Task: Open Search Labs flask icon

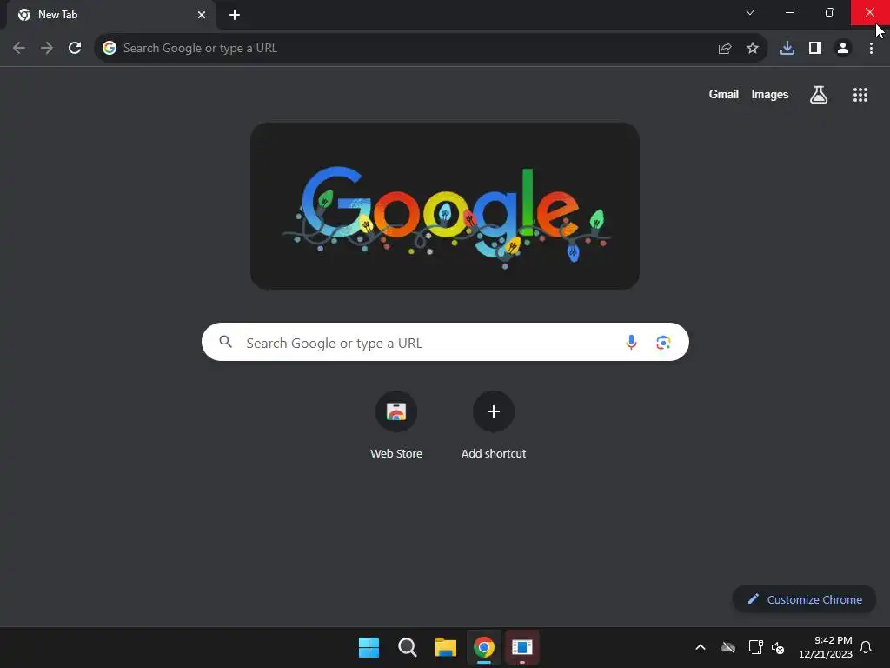Action: (x=819, y=95)
